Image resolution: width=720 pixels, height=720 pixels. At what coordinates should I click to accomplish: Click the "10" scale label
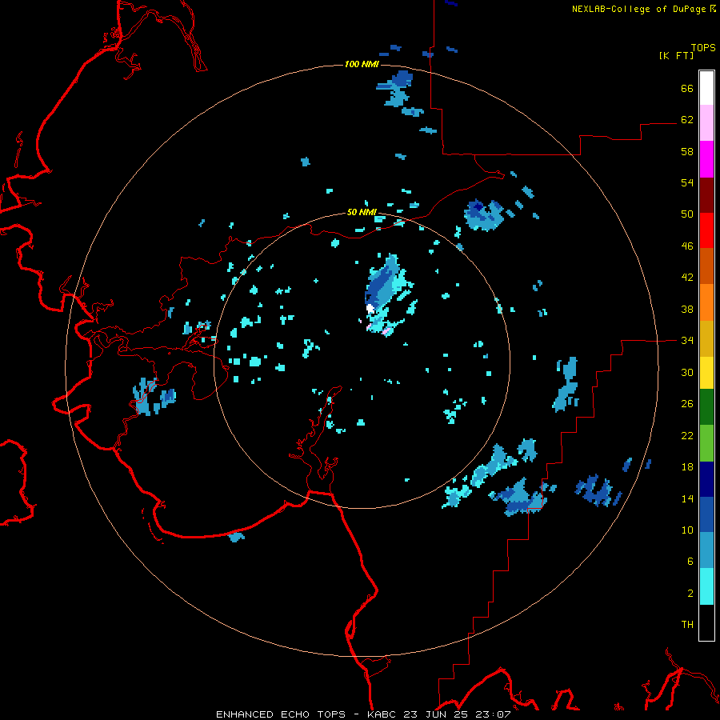tap(687, 530)
